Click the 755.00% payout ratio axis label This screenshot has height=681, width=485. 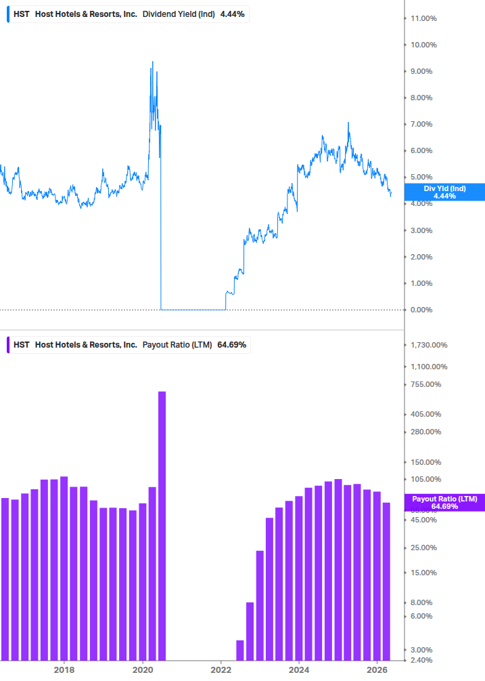click(x=425, y=384)
